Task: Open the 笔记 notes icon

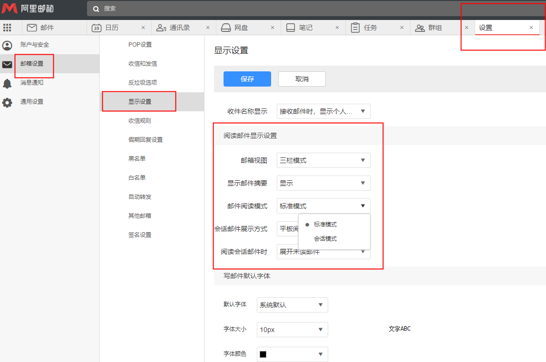Action: click(x=291, y=28)
